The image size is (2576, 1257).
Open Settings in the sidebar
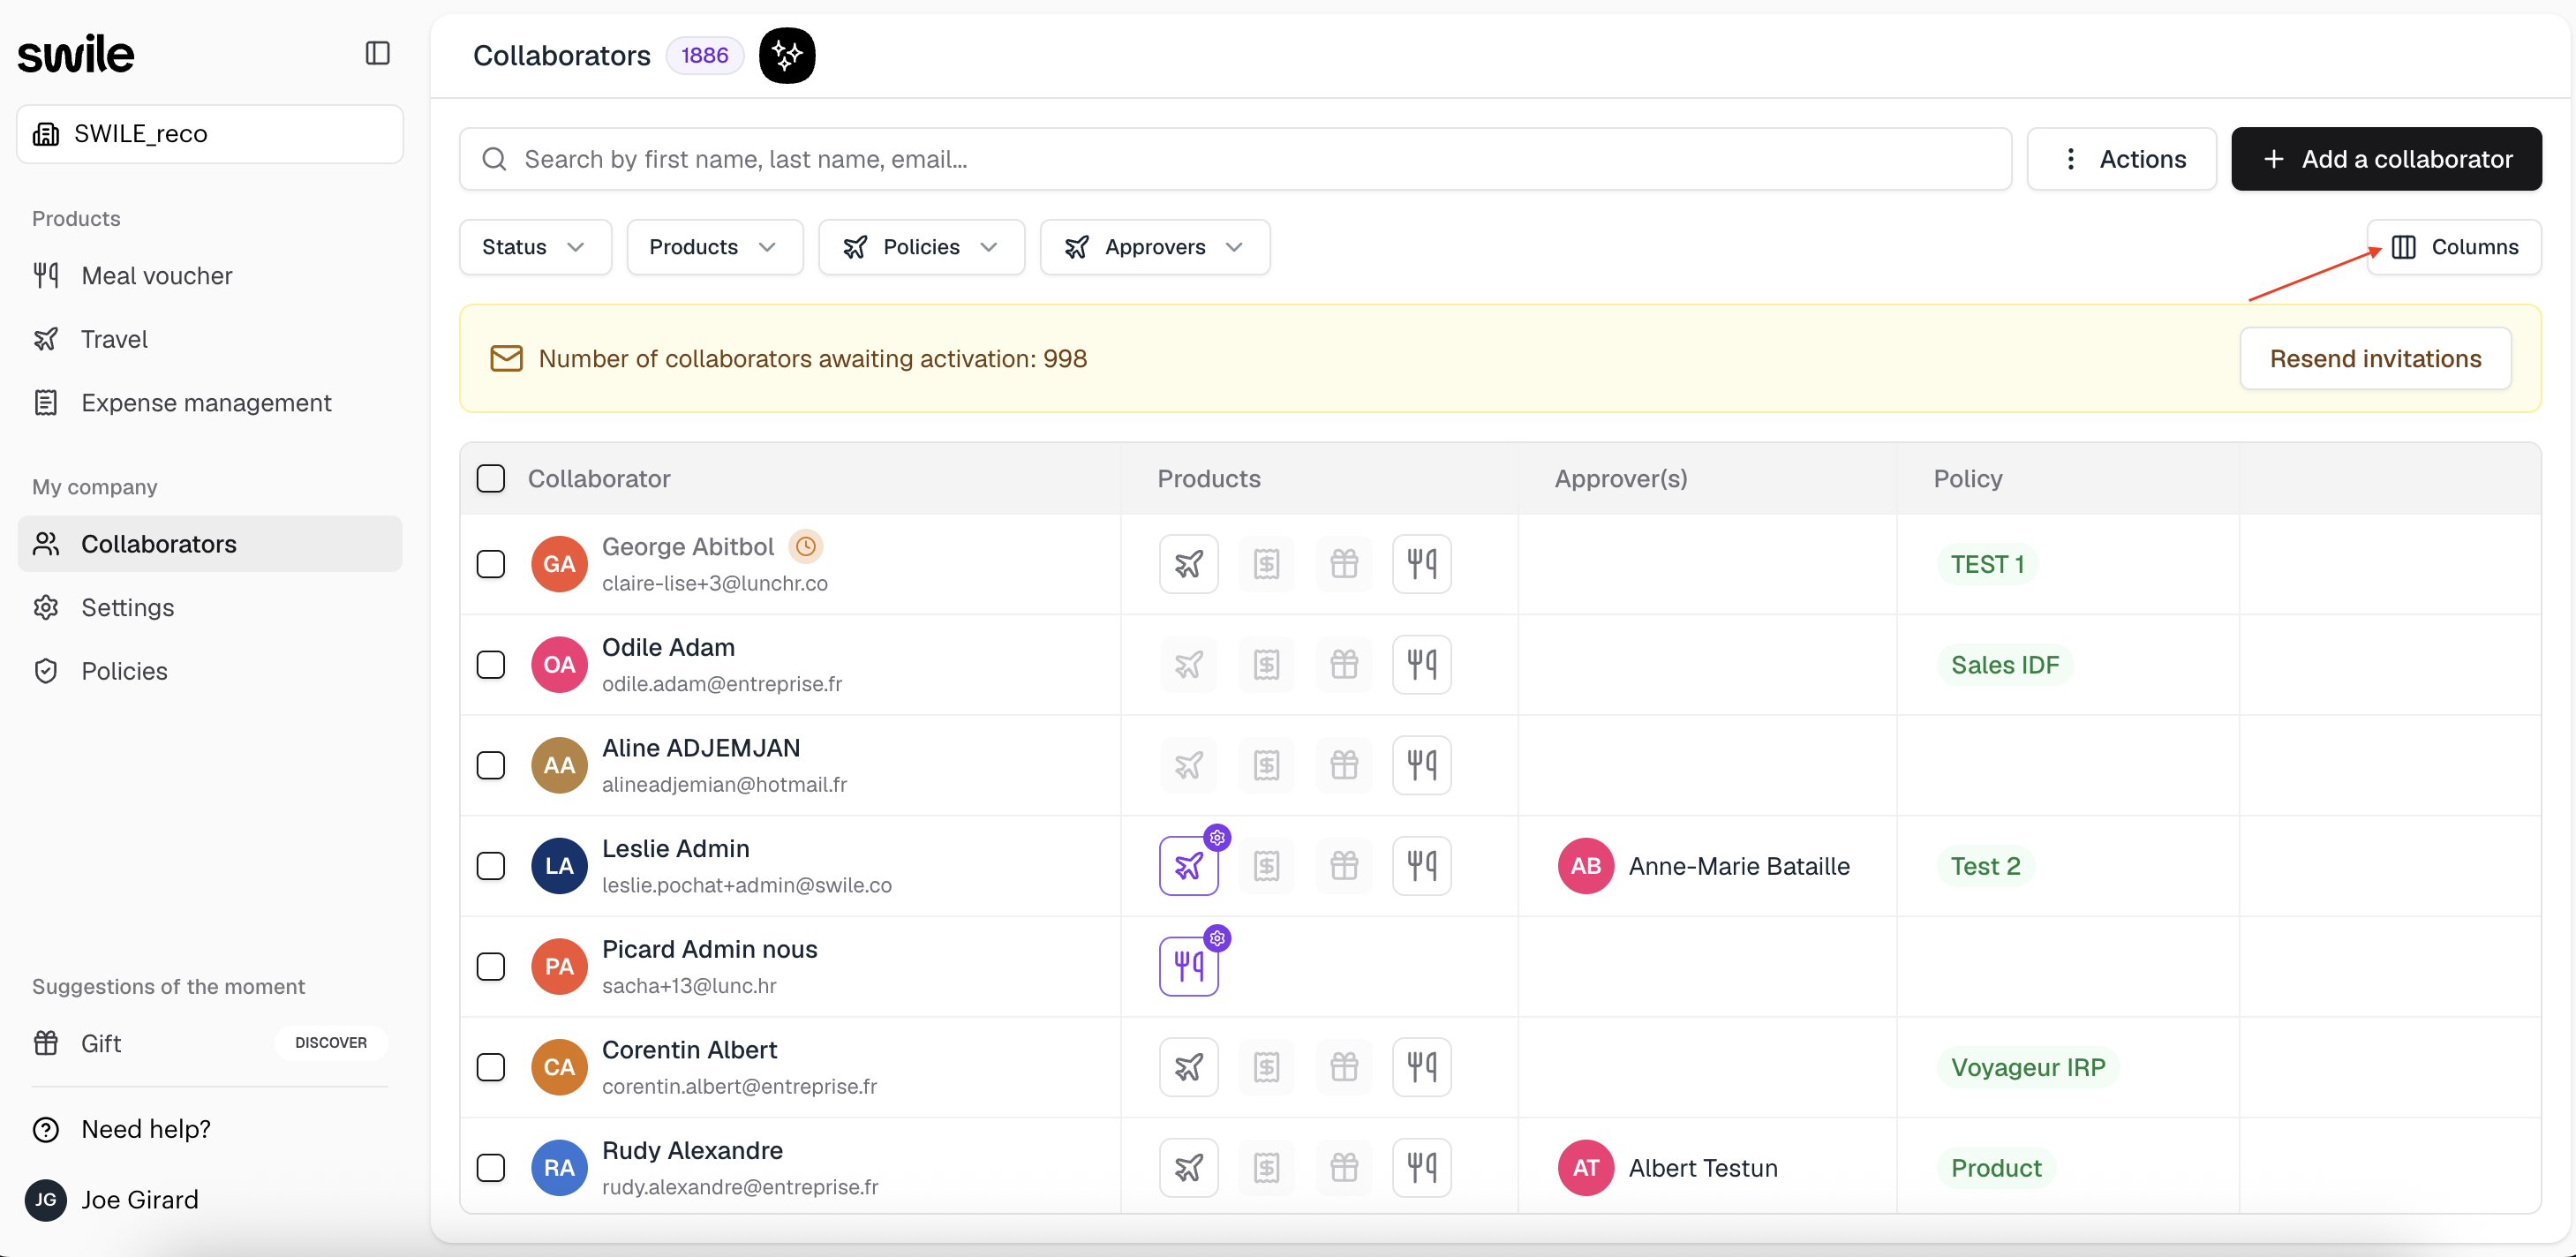[x=210, y=607]
